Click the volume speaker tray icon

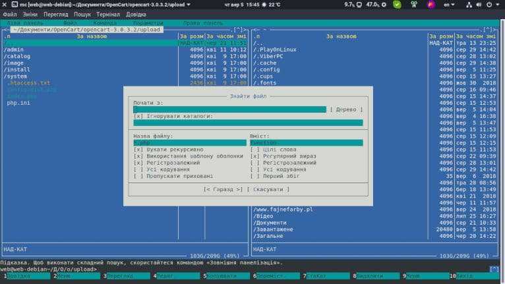(x=479, y=5)
